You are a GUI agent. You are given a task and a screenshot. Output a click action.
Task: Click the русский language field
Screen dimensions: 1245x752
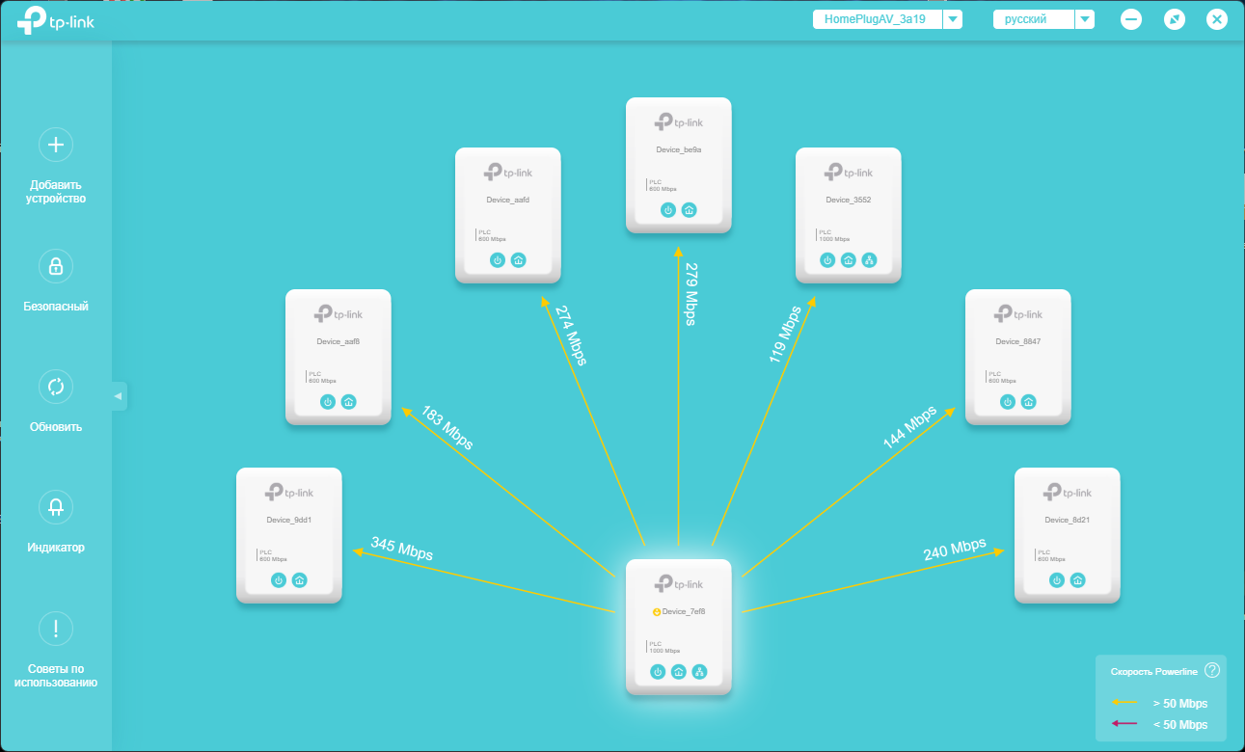pyautogui.click(x=1033, y=19)
